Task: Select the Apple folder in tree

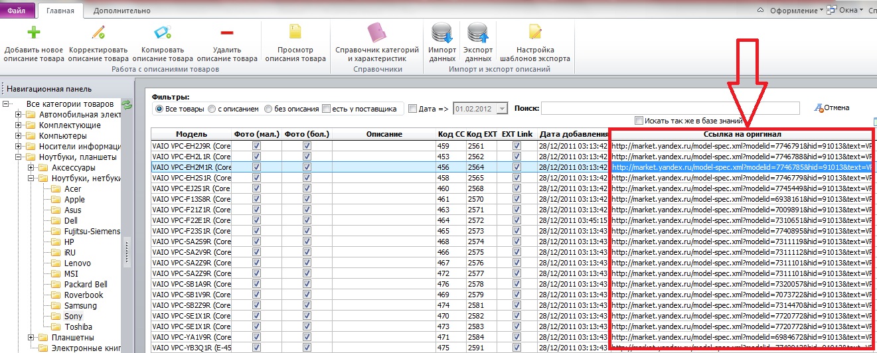Action: (x=74, y=200)
